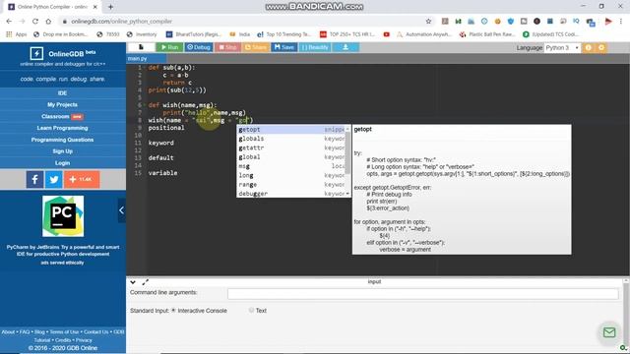Click the PyCharm advertisement image
The image size is (630, 354).
click(63, 216)
